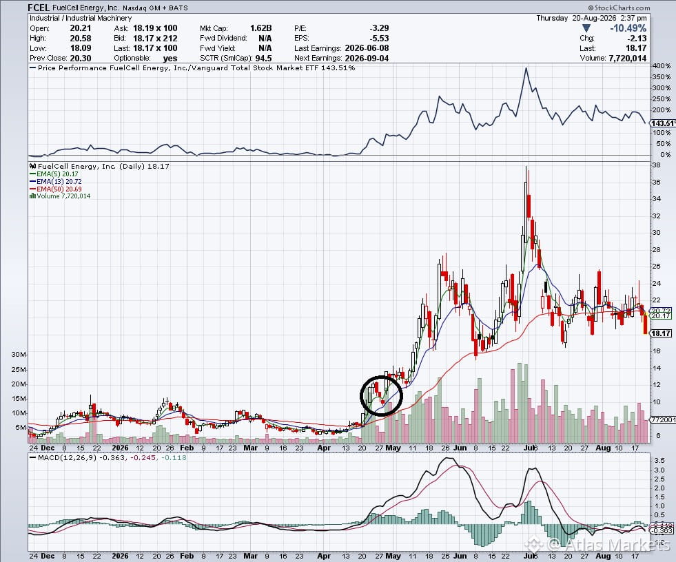Image resolution: width=676 pixels, height=562 pixels.
Task: Select the Open value 20.21
Action: (81, 28)
